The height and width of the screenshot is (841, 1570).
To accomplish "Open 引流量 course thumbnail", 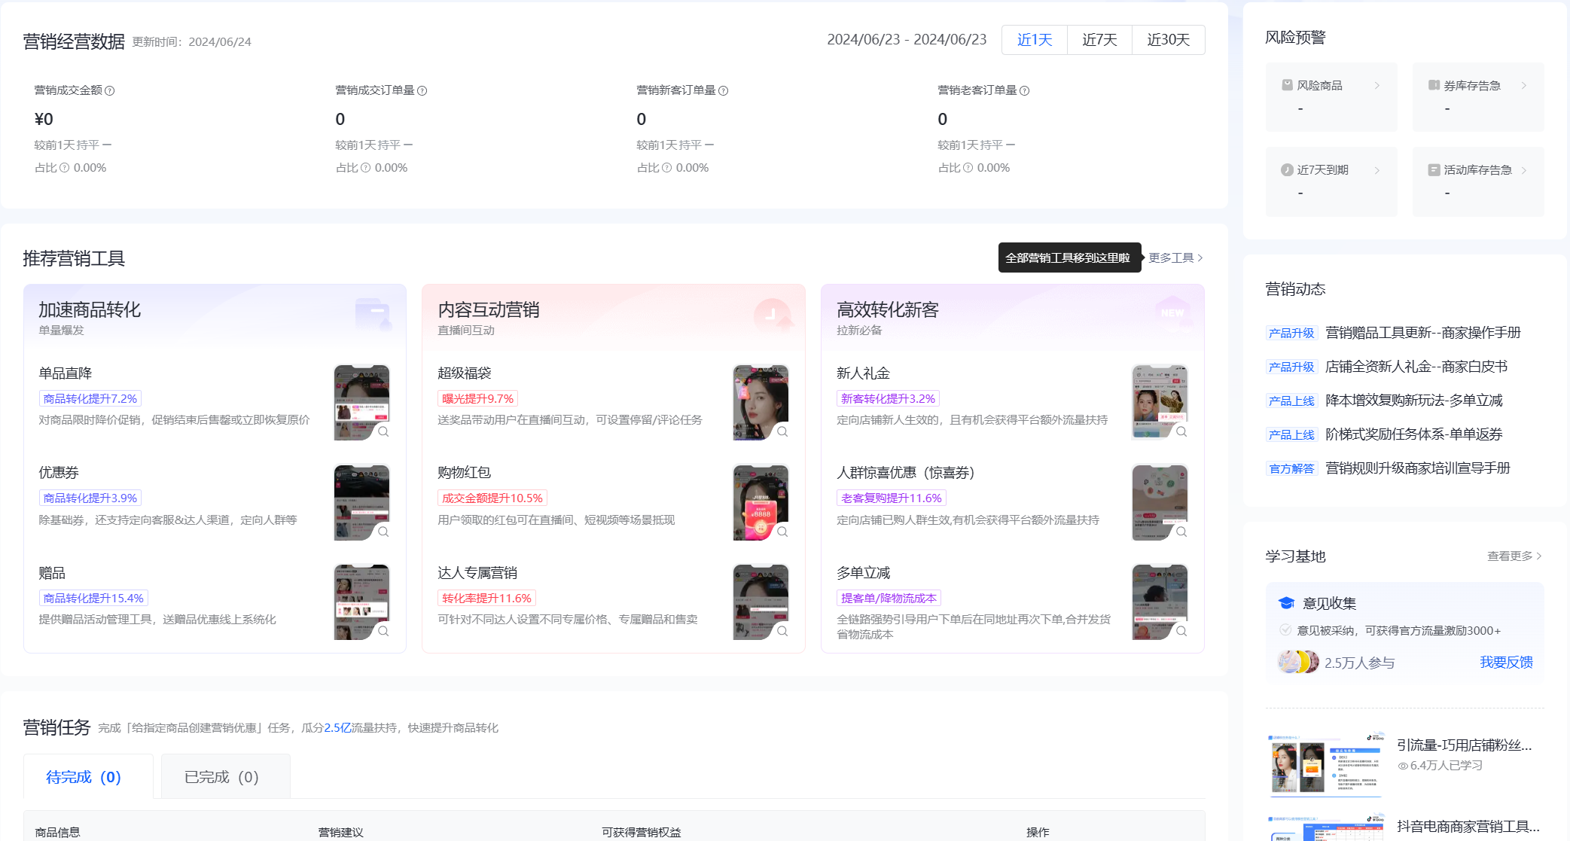I will tap(1326, 764).
